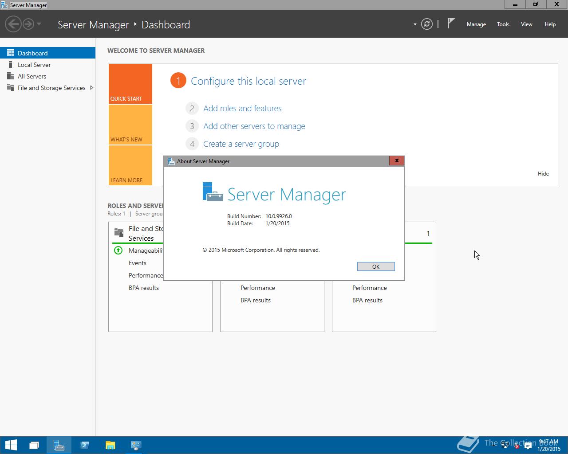Click the taskbar clock and date
The image size is (568, 454).
click(548, 446)
